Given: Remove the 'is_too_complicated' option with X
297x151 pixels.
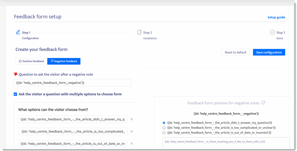Looking at the screenshot, I should click(x=132, y=131).
